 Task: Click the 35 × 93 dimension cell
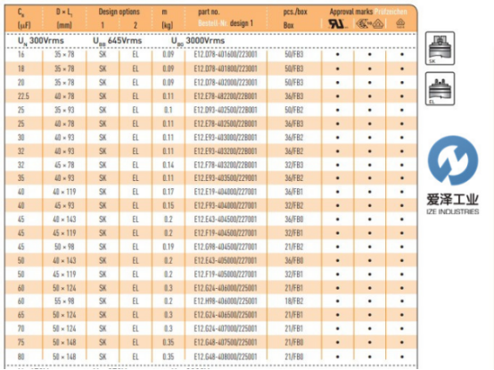(64, 110)
